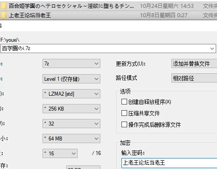217x169 pixels.
Task: Click the password field containing 上老王论坛当老王
Action: click(x=169, y=163)
